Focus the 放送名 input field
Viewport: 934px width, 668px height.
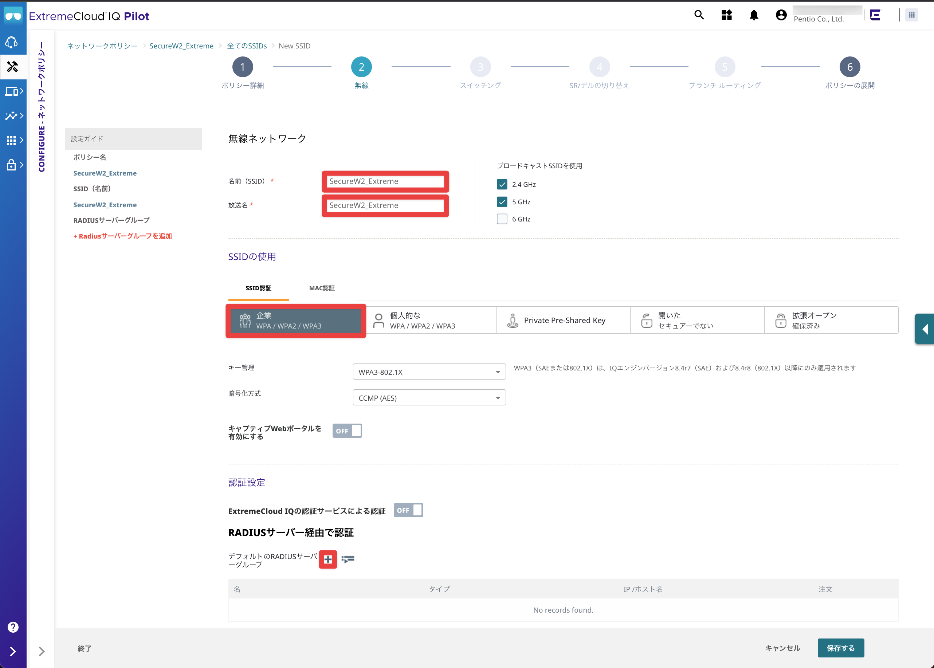pyautogui.click(x=385, y=205)
